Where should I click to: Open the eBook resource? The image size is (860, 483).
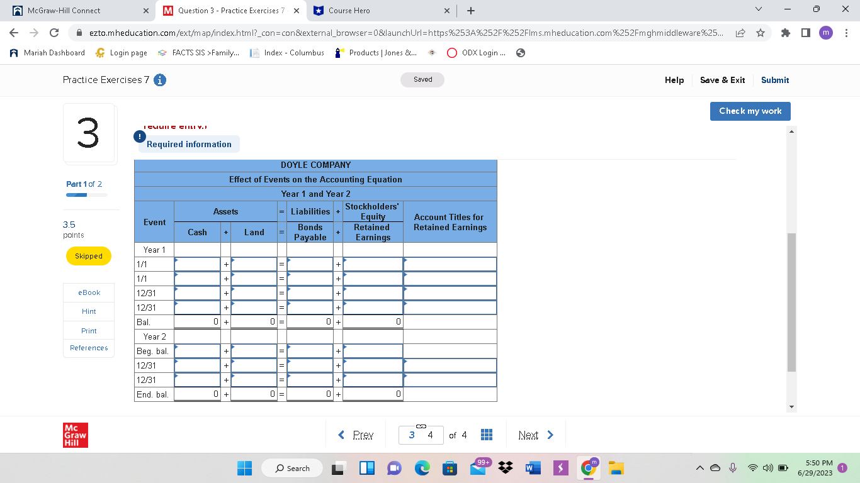coord(89,292)
